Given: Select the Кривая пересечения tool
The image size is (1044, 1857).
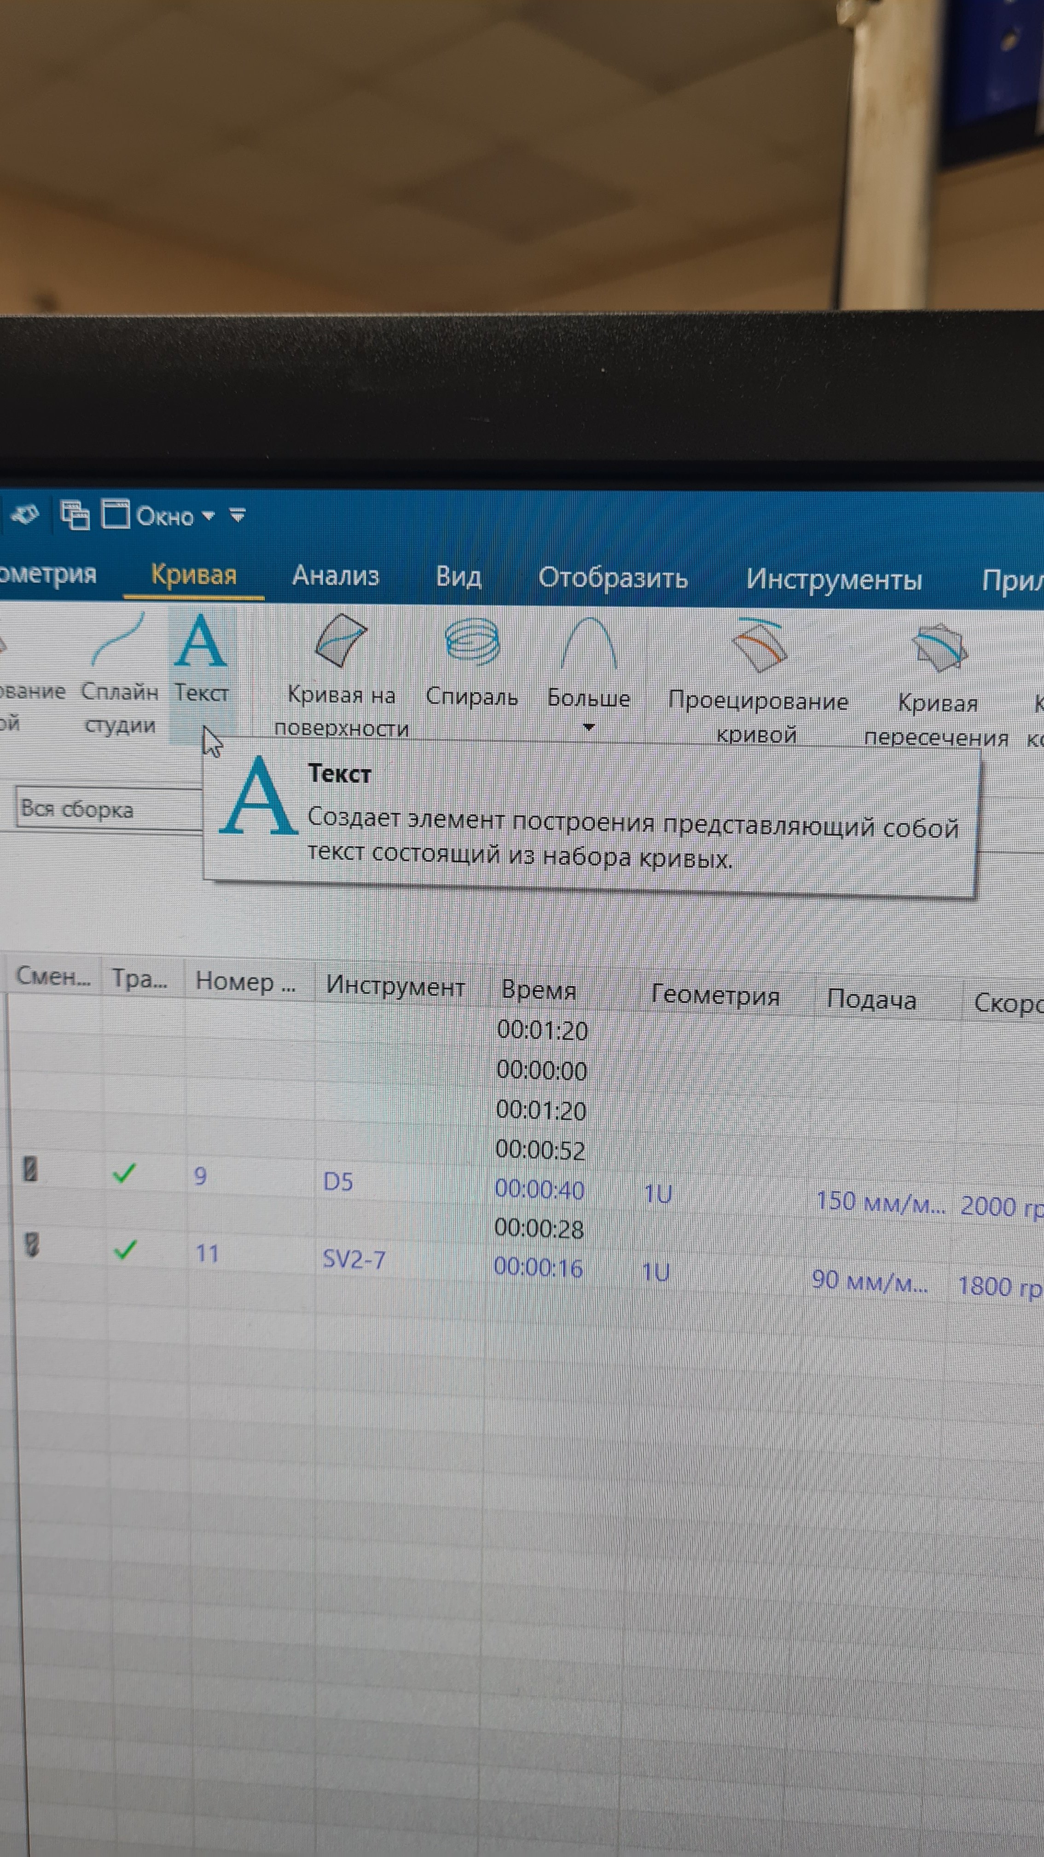Looking at the screenshot, I should pos(936,686).
